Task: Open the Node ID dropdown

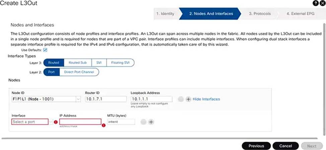Action: (x=78, y=99)
